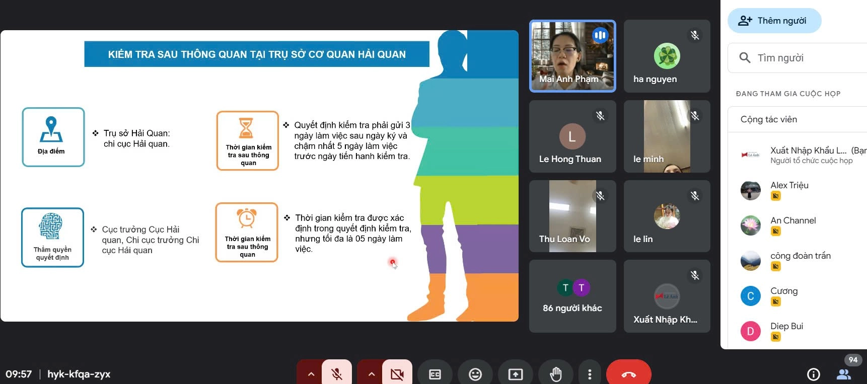Click the present screen icon

click(516, 374)
